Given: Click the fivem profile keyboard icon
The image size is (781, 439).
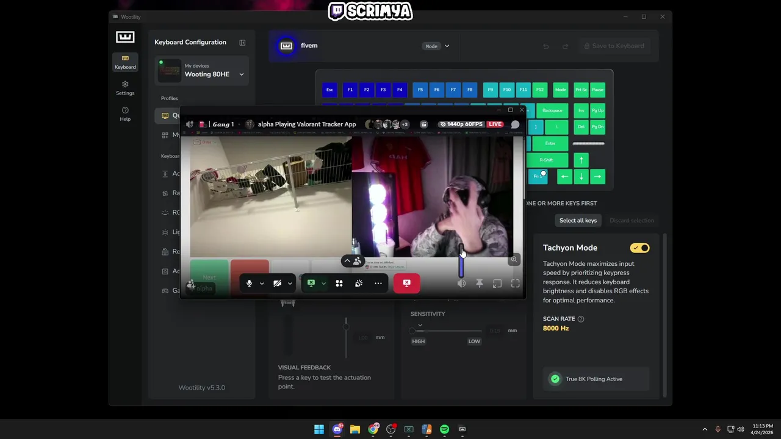Looking at the screenshot, I should [286, 46].
